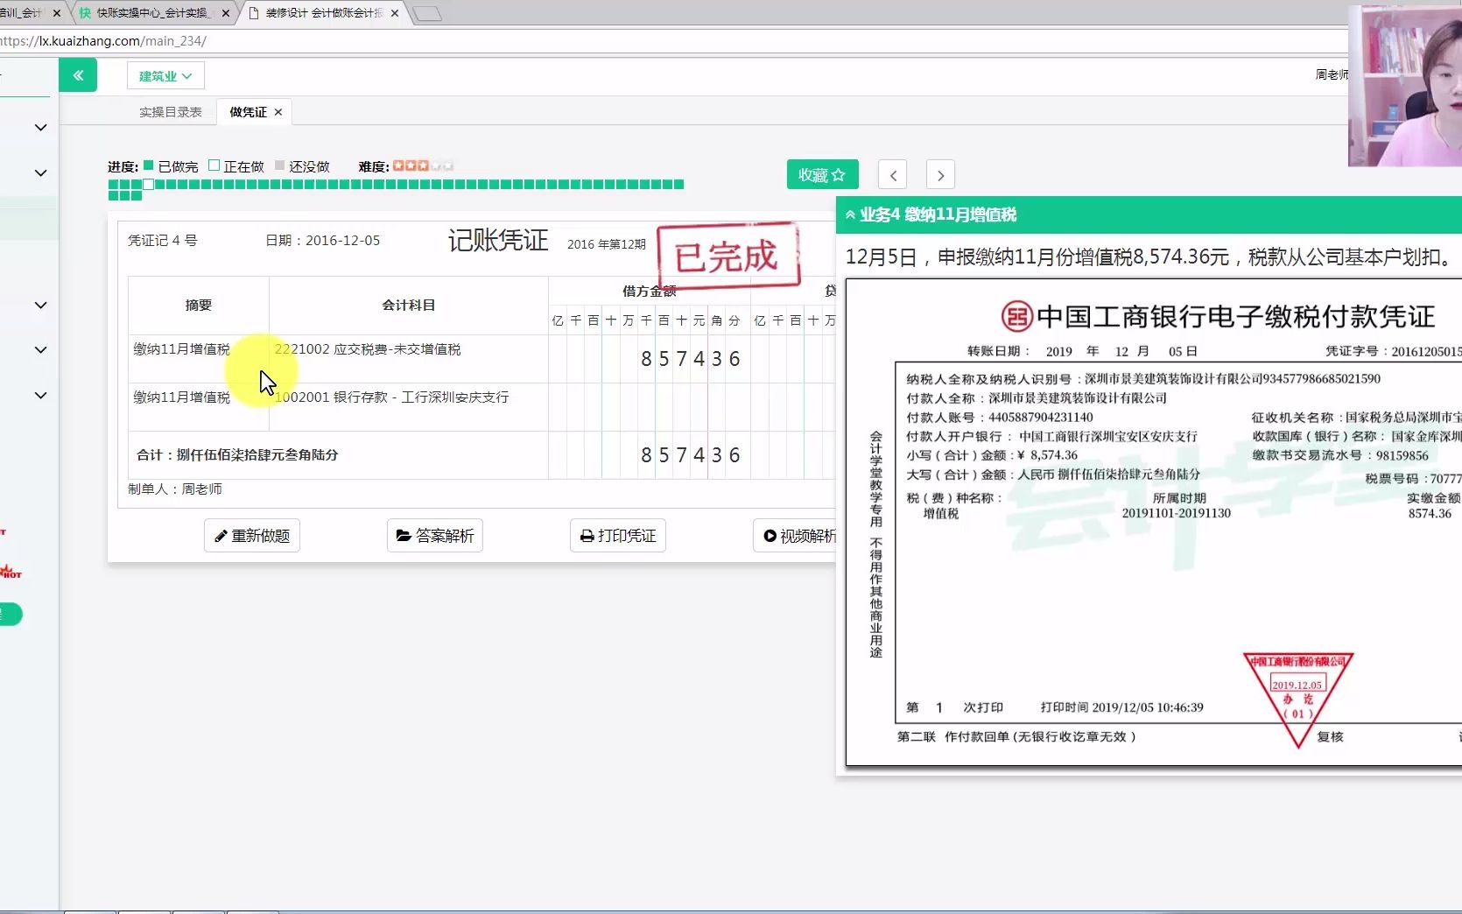The image size is (1462, 914).
Task: Click the 制单人：周老师 label
Action: click(175, 489)
